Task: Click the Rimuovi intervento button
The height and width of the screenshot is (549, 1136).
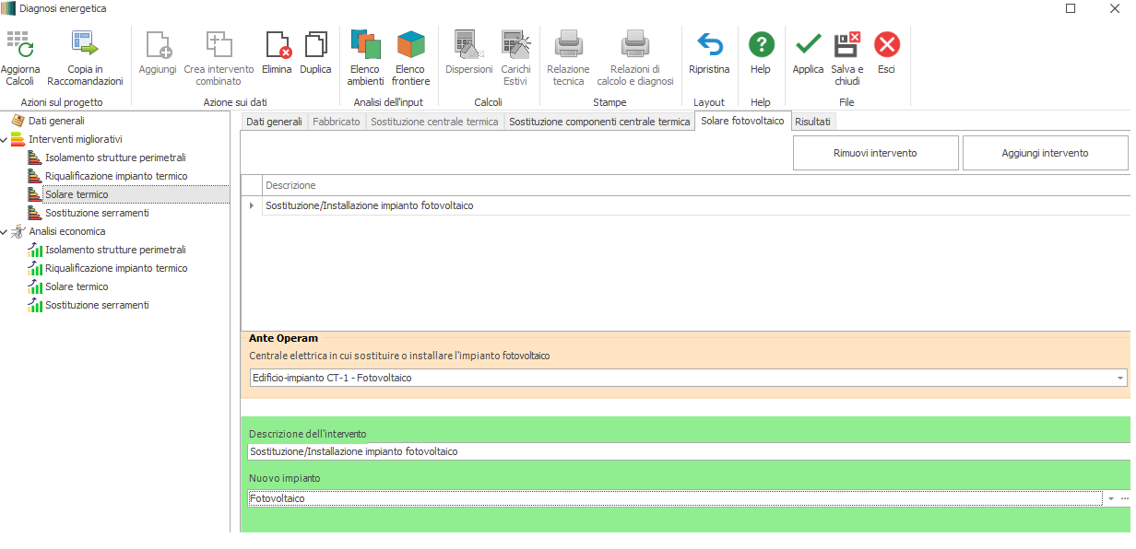Action: click(875, 153)
